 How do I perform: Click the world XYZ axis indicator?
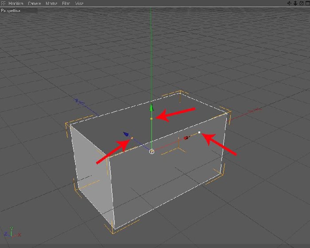click(12, 232)
